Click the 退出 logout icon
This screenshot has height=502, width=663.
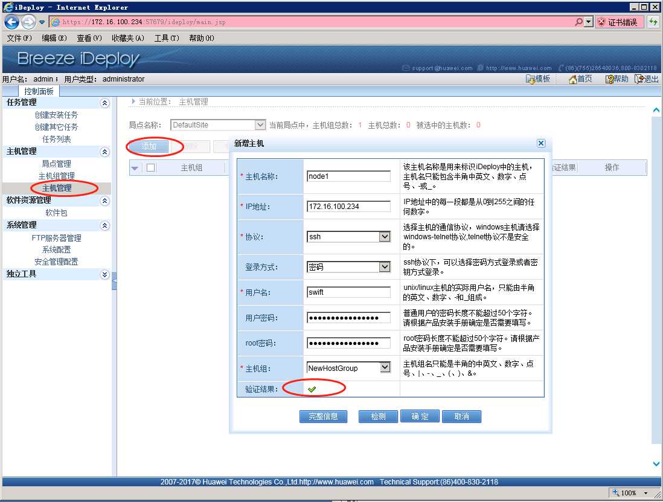[x=647, y=79]
